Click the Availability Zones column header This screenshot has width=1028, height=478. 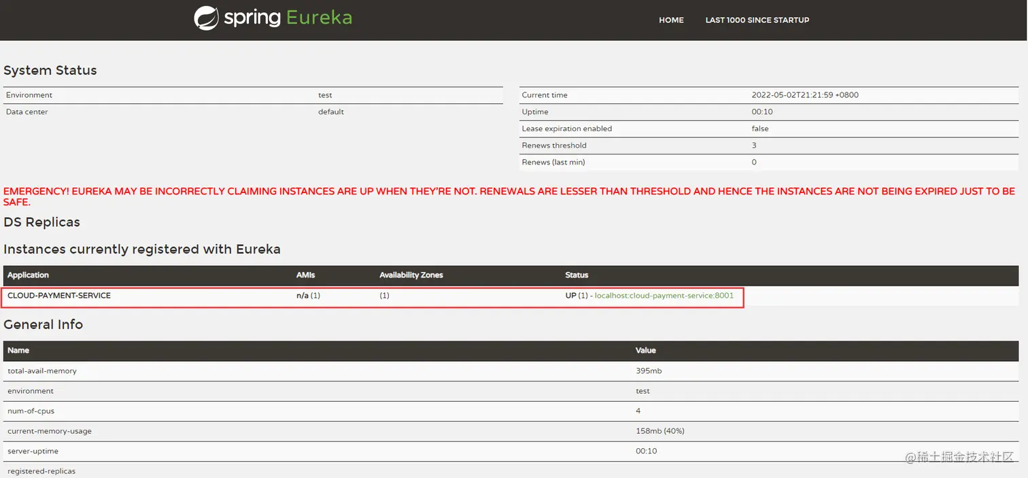click(x=411, y=275)
